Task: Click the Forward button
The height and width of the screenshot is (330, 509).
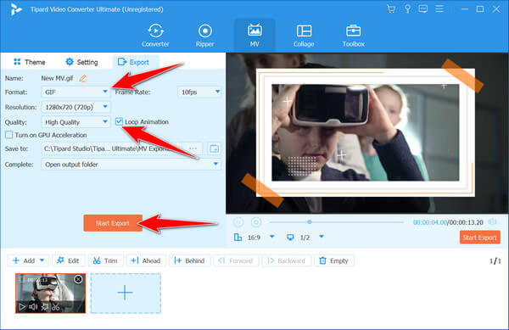Action: 236,260
